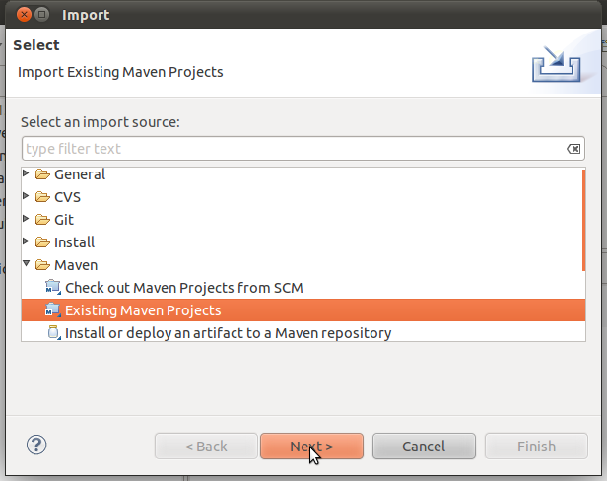This screenshot has height=481, width=607.
Task: Click the Install or deploy artifact icon
Action: pyautogui.click(x=53, y=333)
